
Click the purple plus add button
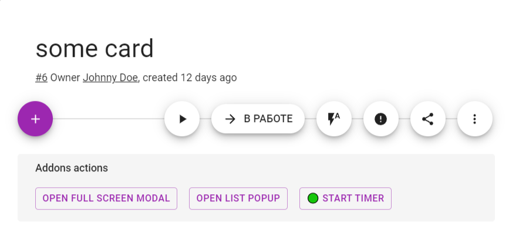[35, 119]
